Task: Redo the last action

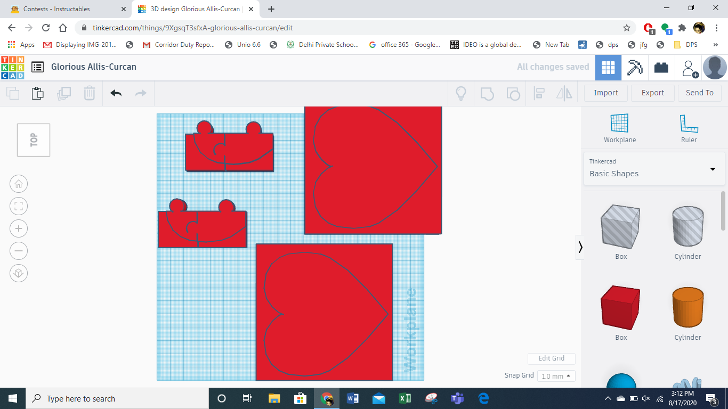Action: 141,93
